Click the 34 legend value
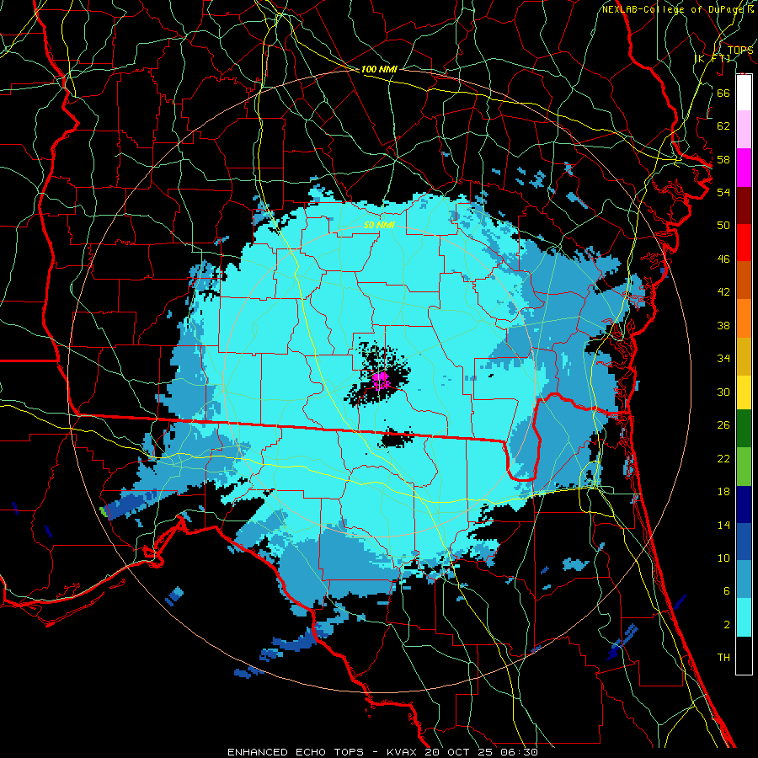 (723, 359)
